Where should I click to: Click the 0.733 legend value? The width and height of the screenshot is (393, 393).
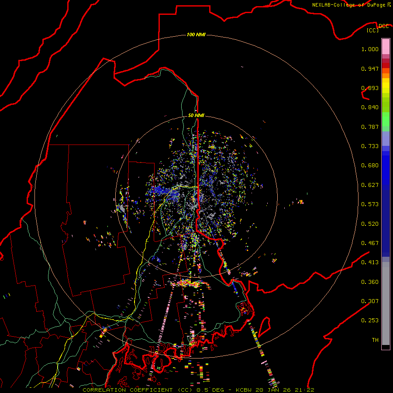pyautogui.click(x=370, y=146)
